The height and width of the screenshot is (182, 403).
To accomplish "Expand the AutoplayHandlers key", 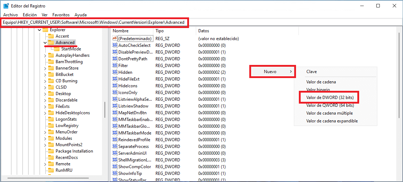I will point(45,55).
